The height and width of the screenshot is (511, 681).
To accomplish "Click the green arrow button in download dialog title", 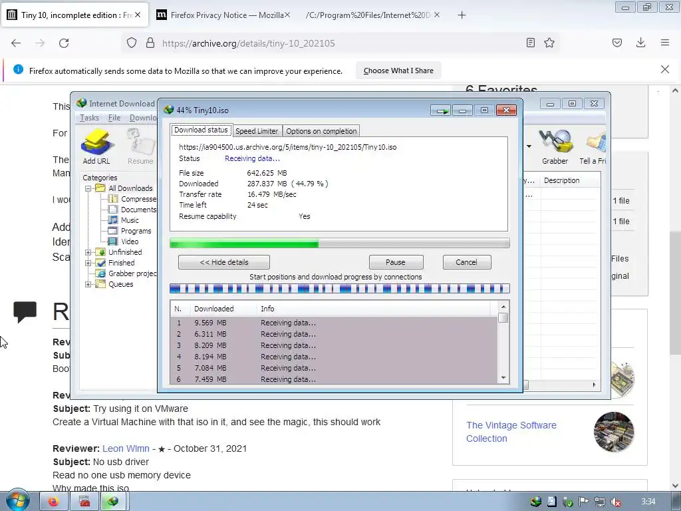I will tap(442, 111).
